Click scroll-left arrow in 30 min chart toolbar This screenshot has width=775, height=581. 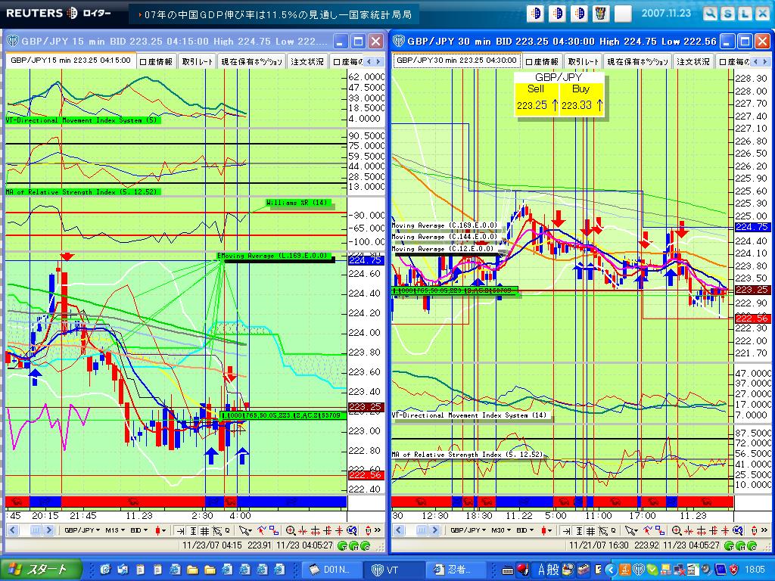point(398,530)
